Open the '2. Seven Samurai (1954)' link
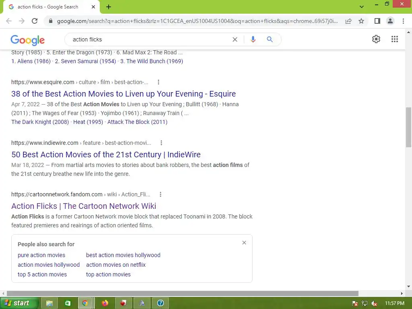This screenshot has height=309, width=412. (85, 61)
